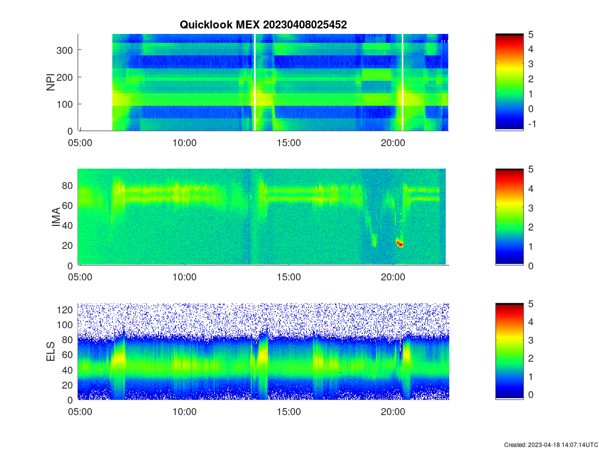Click the 15:00 tick label under NPI panel
This screenshot has width=599, height=449.
click(x=289, y=143)
